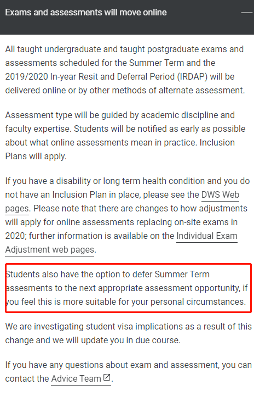This screenshot has height=402, width=254.
Task: Click the underlined "Adjustment web pages" link text
Action: (x=50, y=250)
